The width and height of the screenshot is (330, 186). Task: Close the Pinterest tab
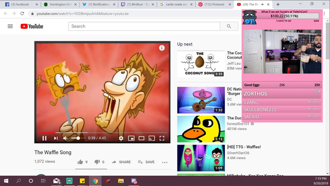[230, 5]
